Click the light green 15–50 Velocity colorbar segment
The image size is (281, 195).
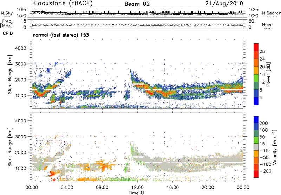[x=256, y=140]
